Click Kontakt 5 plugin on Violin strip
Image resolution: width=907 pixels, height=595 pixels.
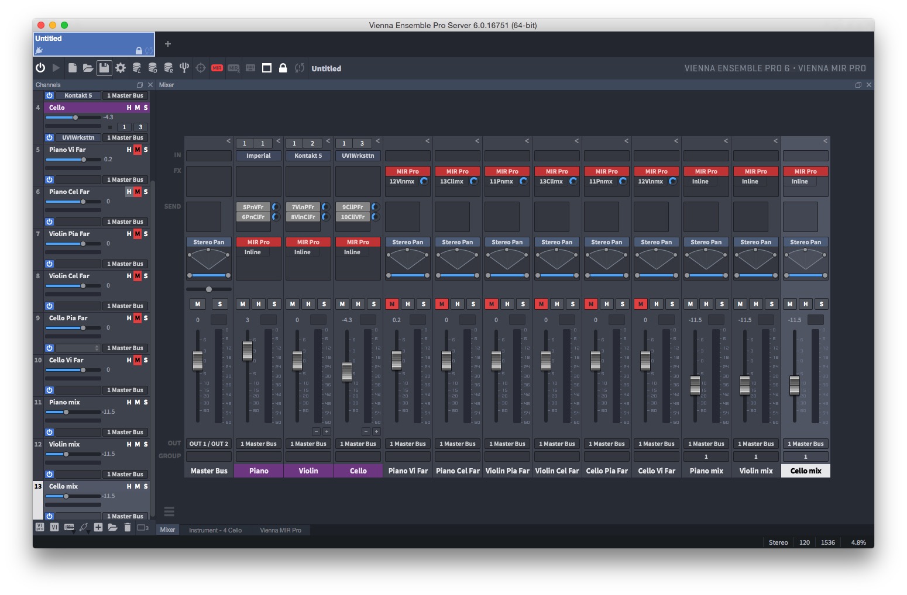308,155
